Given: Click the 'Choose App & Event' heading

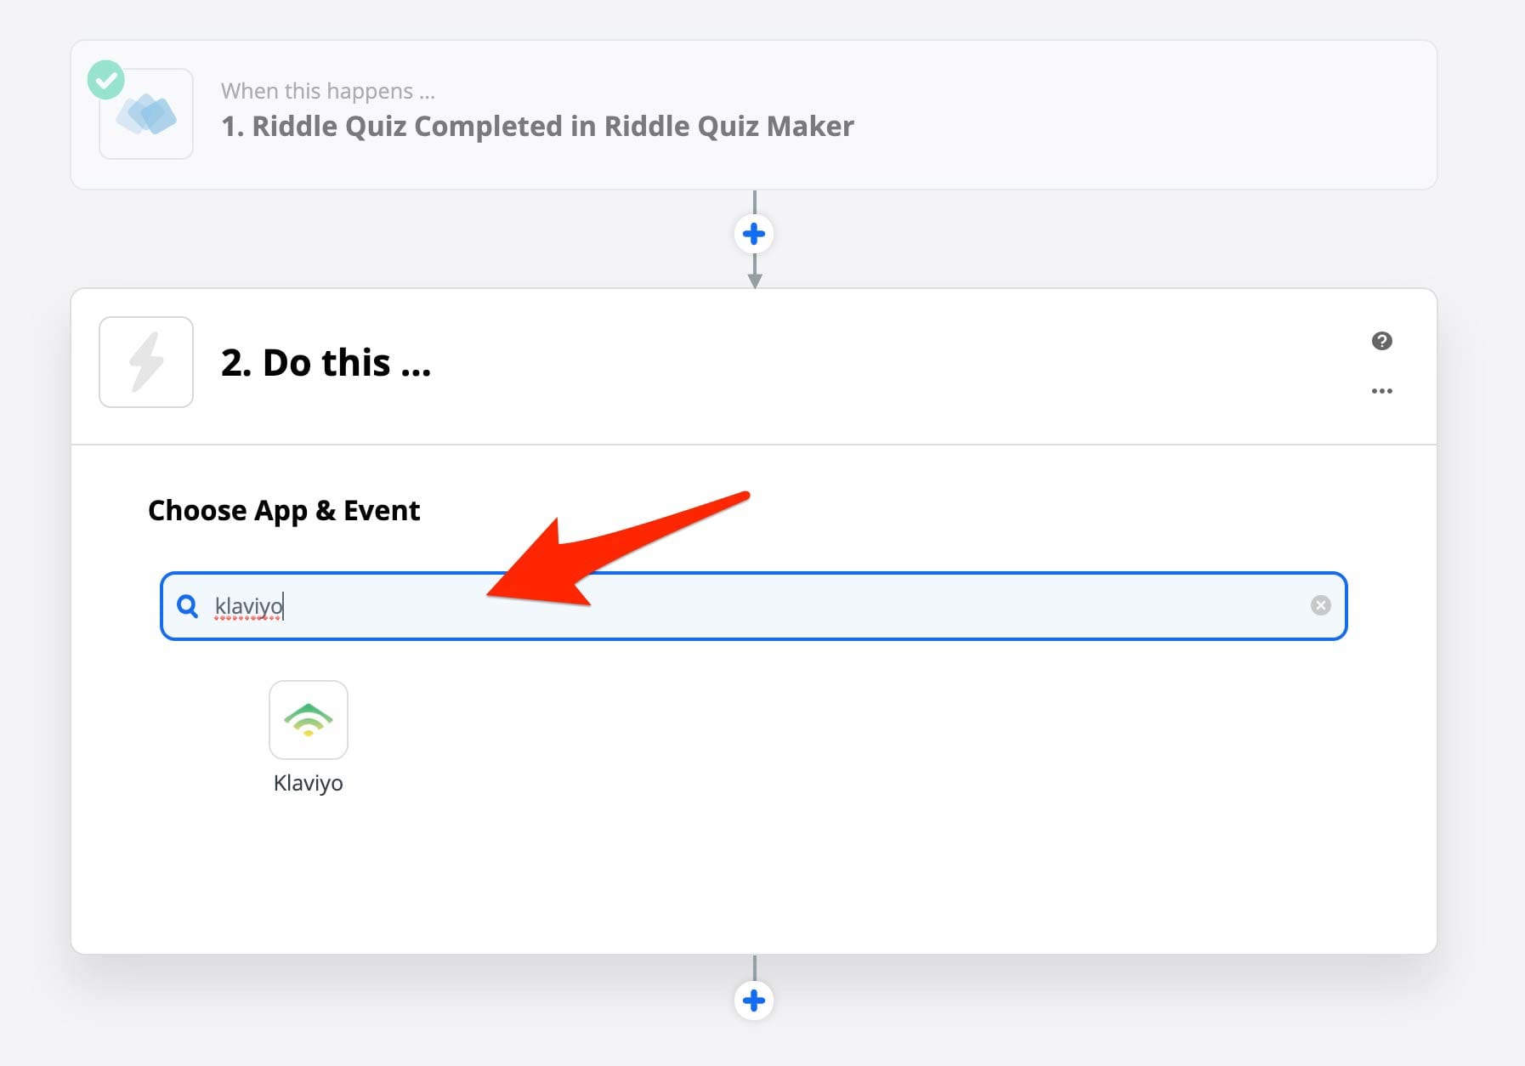Looking at the screenshot, I should pos(284,511).
